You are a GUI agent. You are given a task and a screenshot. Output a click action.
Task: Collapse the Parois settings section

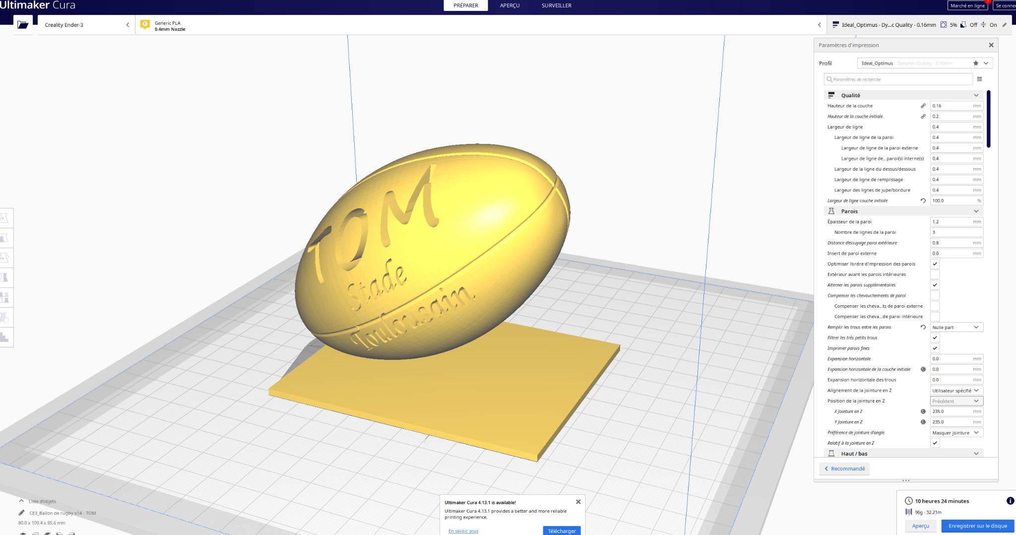pos(903,211)
